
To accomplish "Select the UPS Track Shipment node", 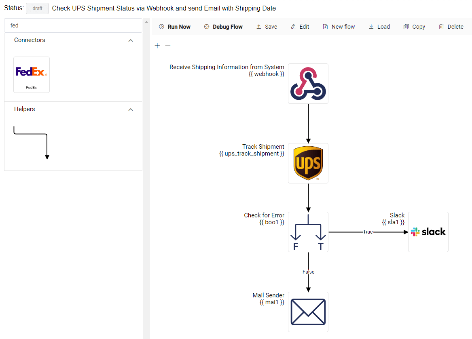I will point(308,163).
